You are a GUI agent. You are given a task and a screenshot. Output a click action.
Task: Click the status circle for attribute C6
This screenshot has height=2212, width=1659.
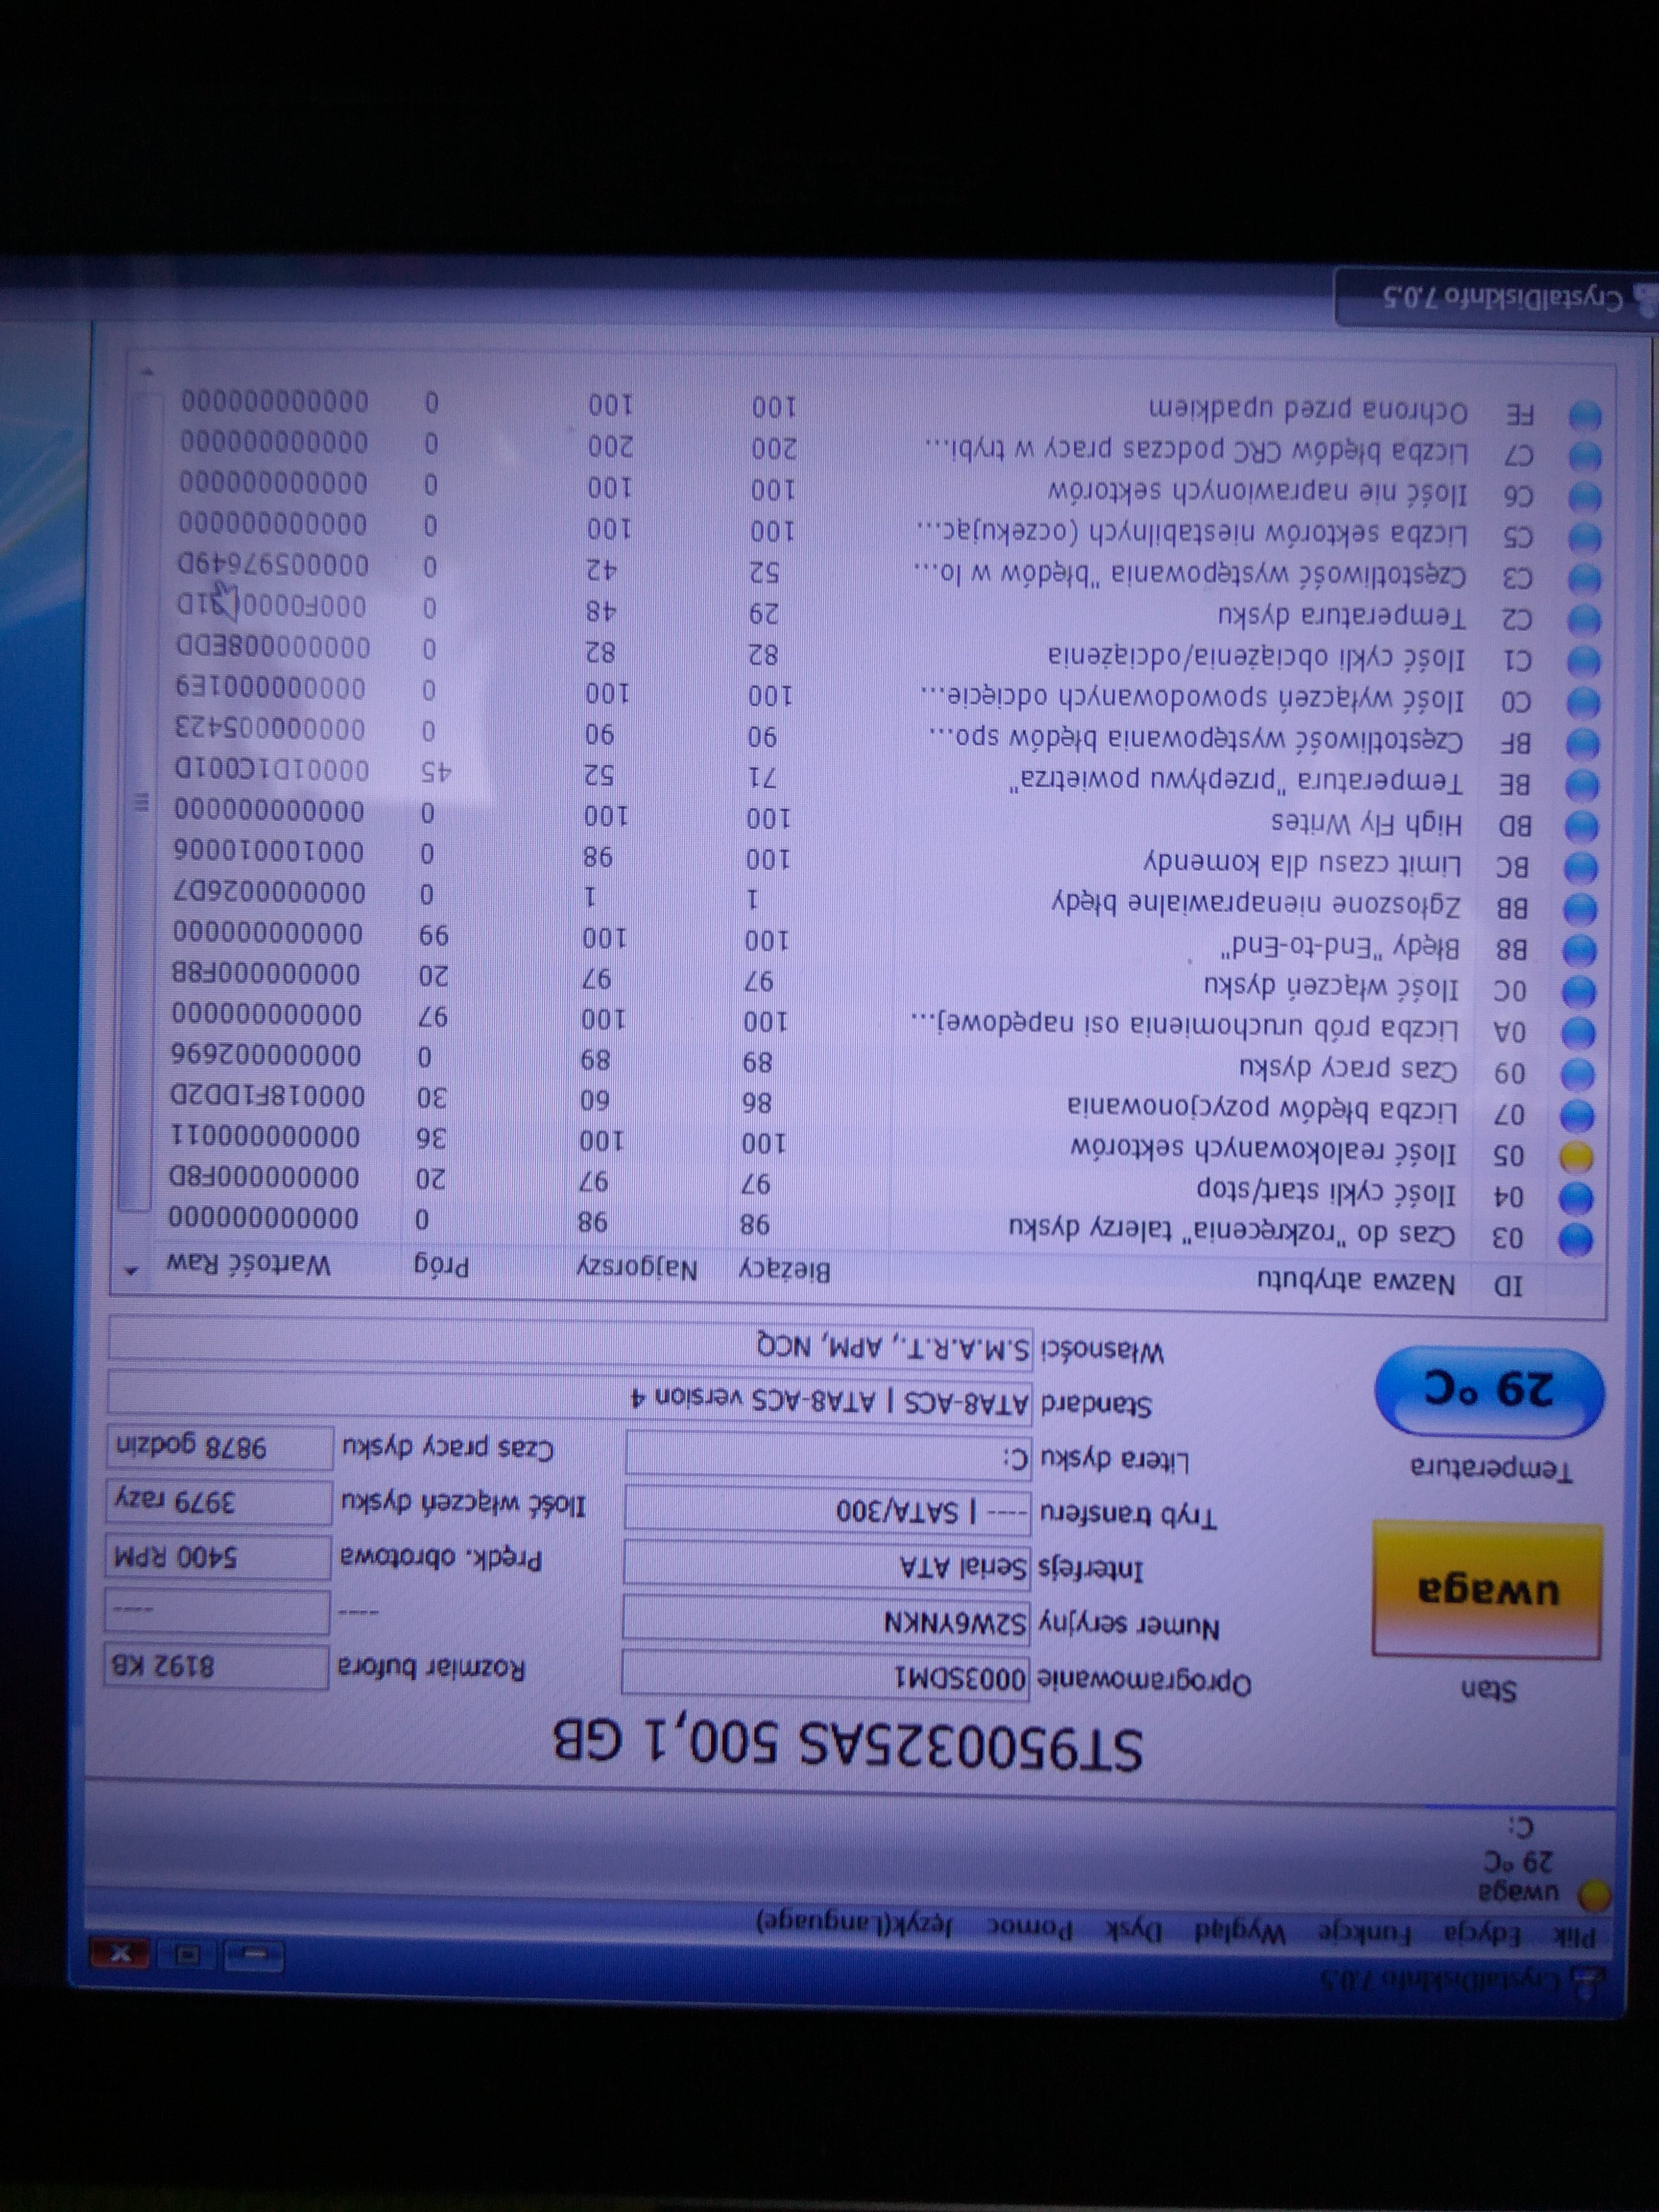pyautogui.click(x=1586, y=498)
